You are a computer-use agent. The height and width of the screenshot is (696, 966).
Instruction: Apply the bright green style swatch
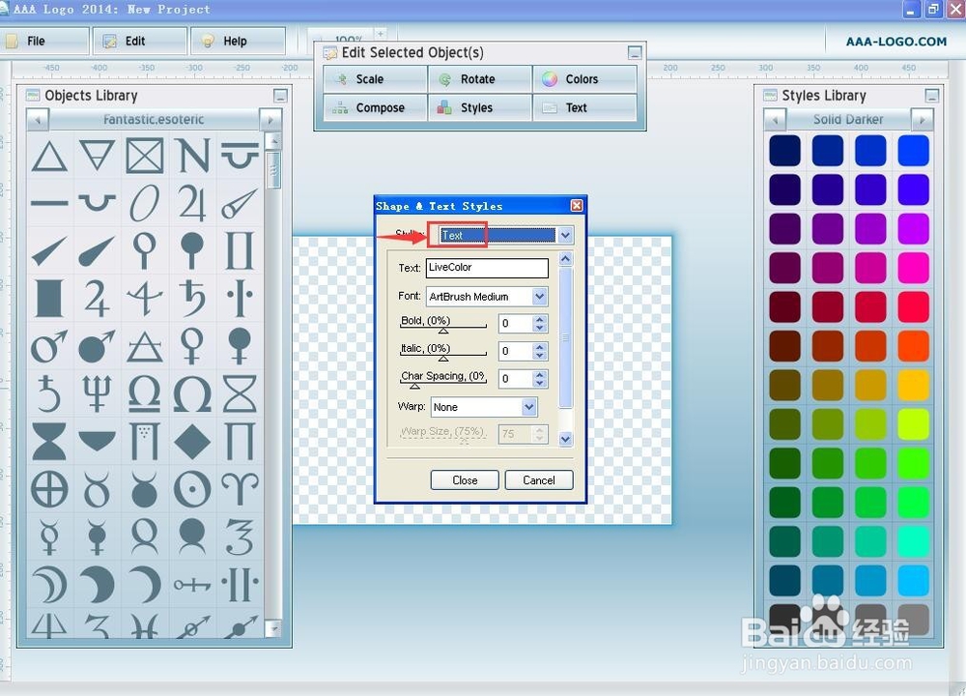[913, 464]
